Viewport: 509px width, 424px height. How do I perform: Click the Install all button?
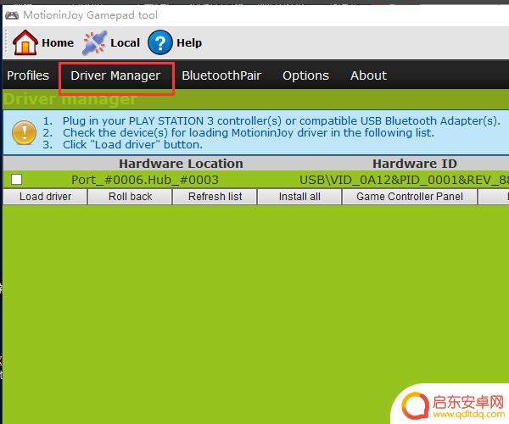pos(299,197)
